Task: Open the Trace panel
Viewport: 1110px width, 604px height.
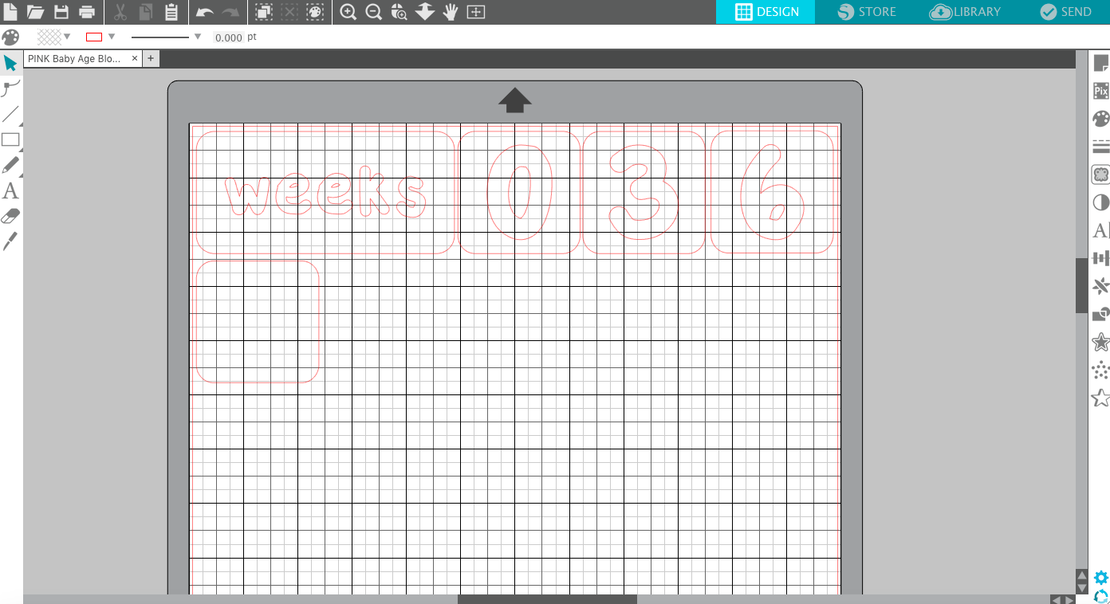Action: click(x=1101, y=175)
